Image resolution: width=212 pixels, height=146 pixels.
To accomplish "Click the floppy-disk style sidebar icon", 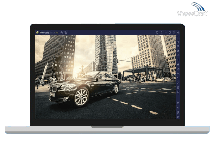I will pos(178,69).
